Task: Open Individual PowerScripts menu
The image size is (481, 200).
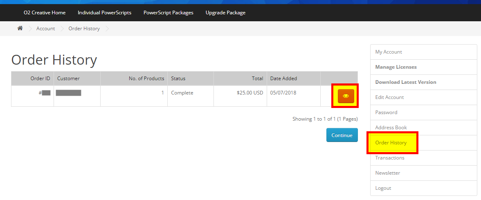Action: point(104,13)
